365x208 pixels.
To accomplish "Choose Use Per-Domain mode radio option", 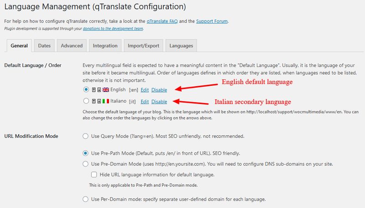I will [85, 199].
